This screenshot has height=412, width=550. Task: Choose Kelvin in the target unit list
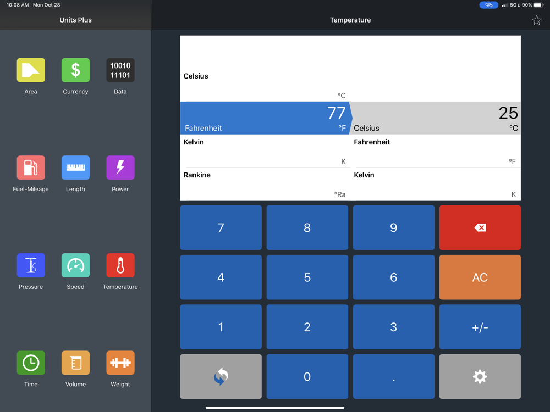coord(436,184)
